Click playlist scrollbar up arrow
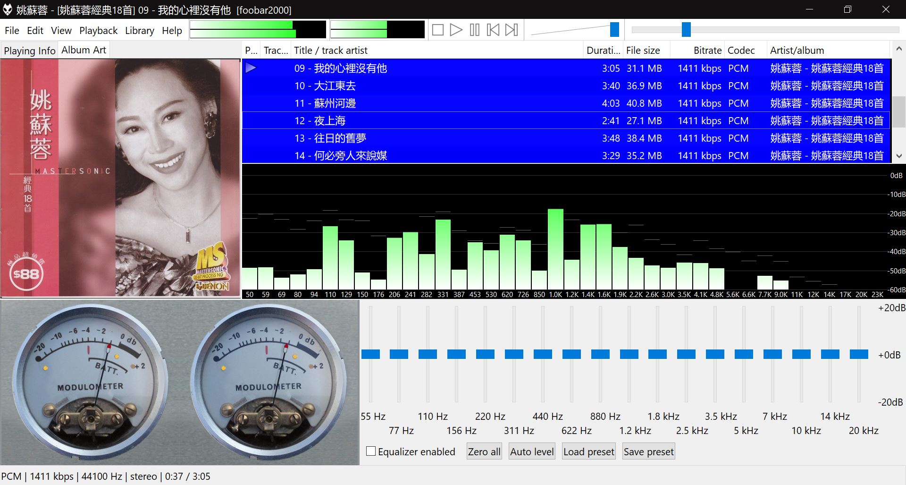Image resolution: width=906 pixels, height=485 pixels. (899, 49)
